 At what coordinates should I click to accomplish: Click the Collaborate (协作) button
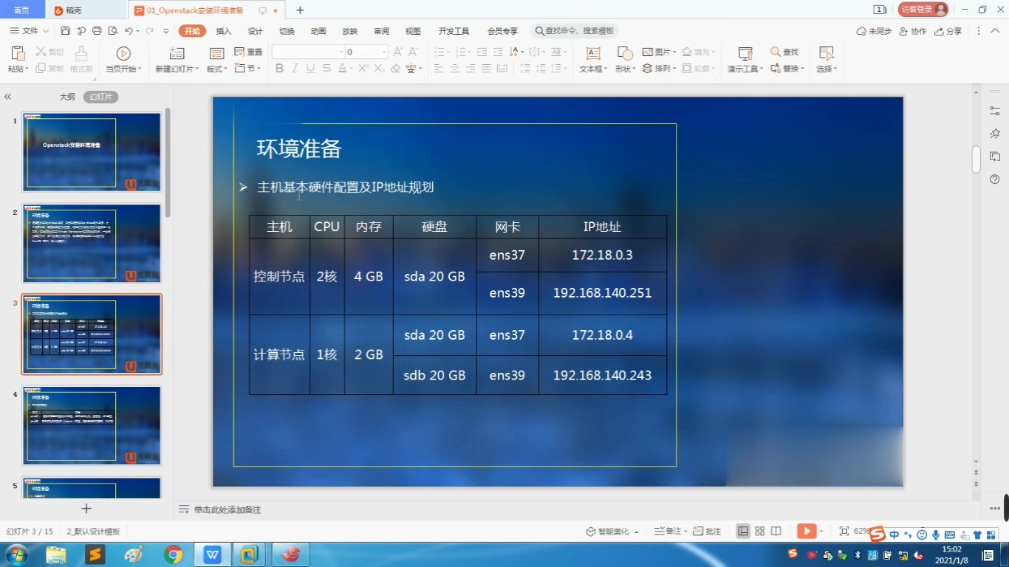point(913,31)
